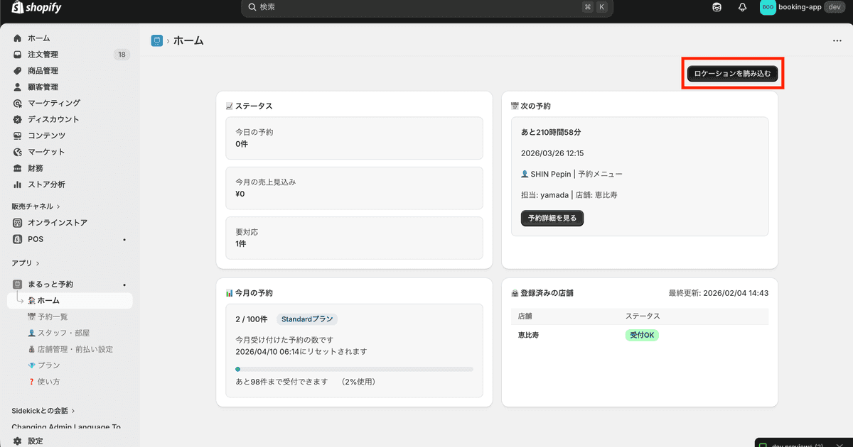Open the notifications bell
The width and height of the screenshot is (853, 447).
click(742, 7)
